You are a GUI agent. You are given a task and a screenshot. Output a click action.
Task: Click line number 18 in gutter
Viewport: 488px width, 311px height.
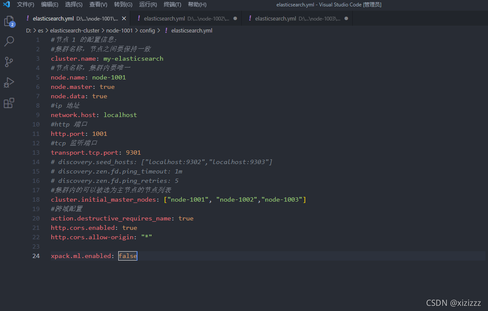click(x=36, y=200)
